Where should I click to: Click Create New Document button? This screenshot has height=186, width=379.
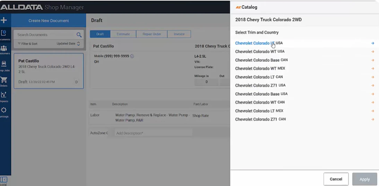tap(49, 20)
